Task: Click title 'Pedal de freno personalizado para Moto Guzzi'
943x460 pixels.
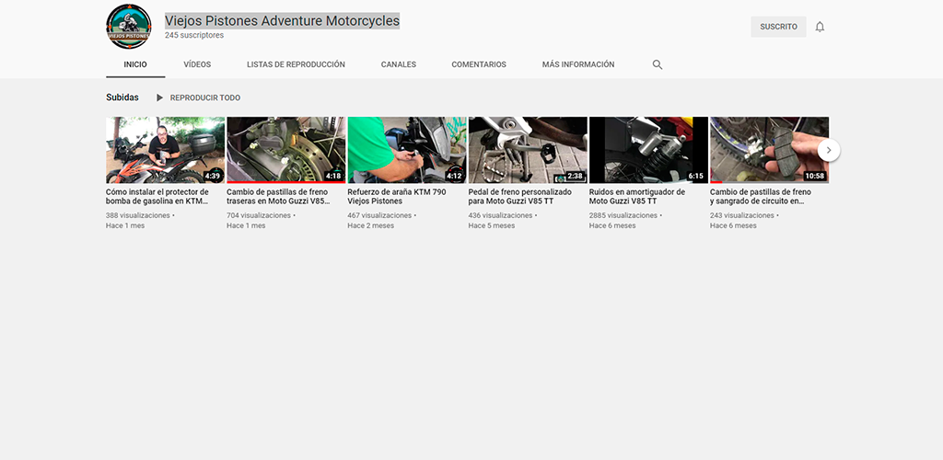Action: pyautogui.click(x=520, y=196)
